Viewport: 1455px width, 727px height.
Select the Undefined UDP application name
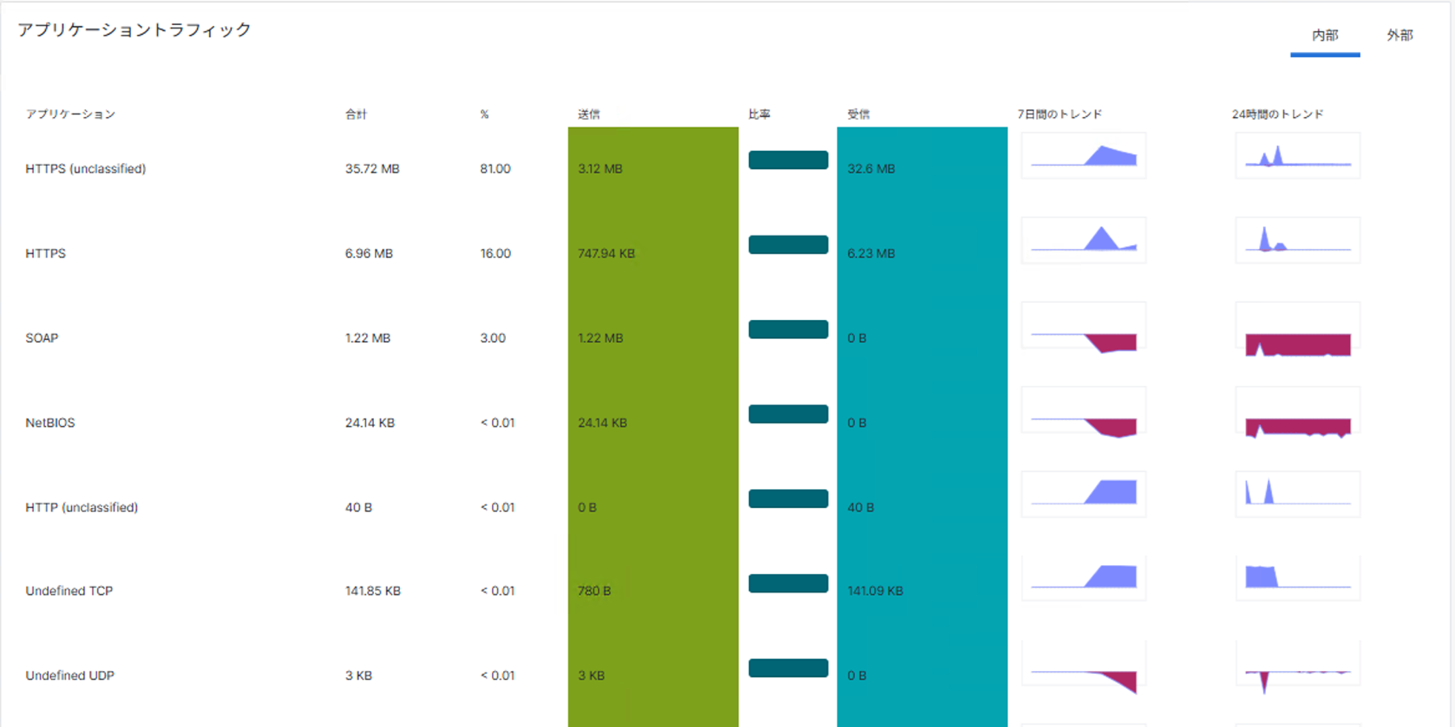tap(70, 676)
